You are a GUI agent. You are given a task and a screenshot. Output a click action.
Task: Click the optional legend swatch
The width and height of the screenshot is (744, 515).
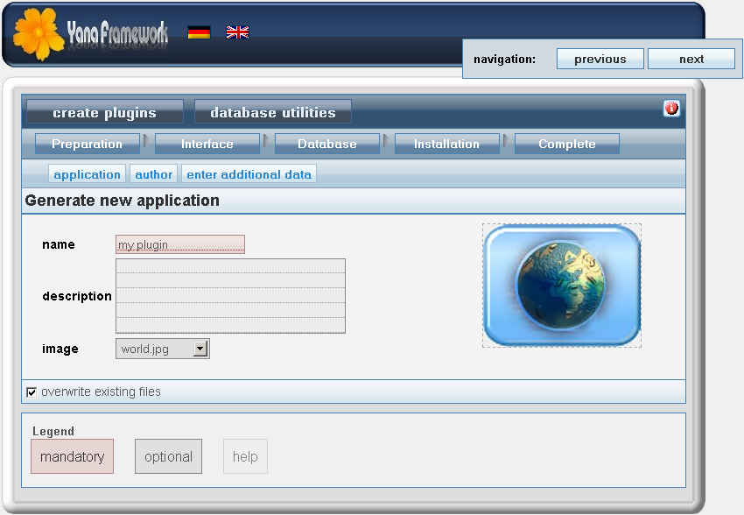click(x=168, y=456)
